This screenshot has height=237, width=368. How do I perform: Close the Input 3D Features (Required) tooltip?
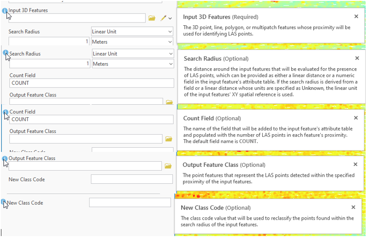click(356, 16)
